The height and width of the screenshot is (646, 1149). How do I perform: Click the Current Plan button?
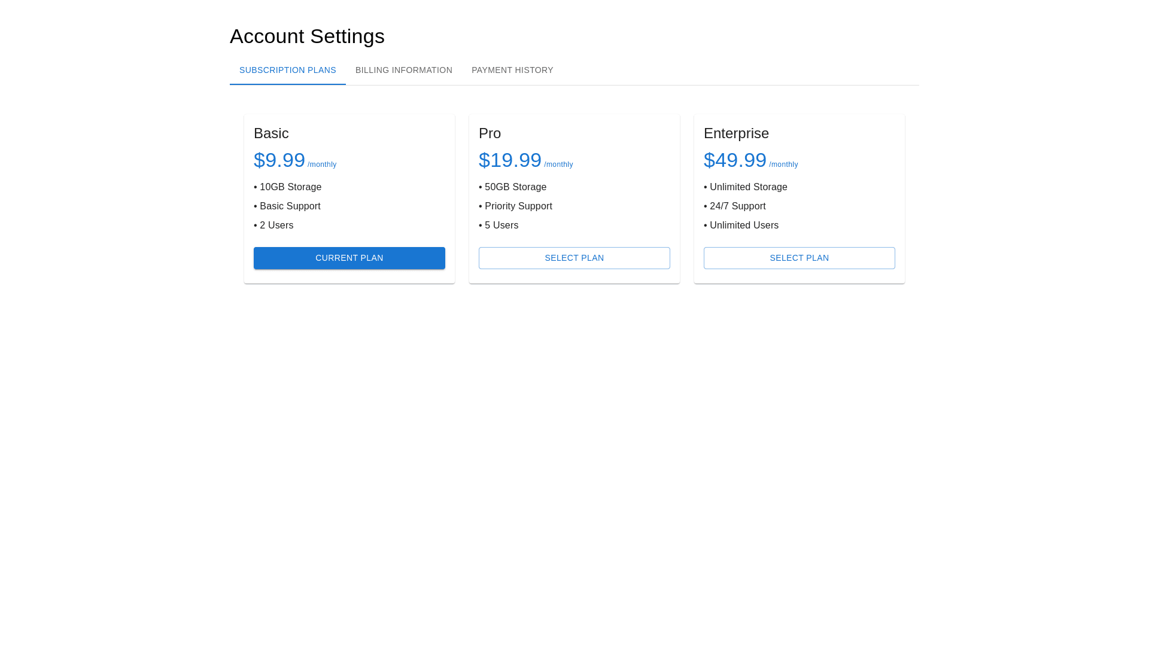(349, 258)
